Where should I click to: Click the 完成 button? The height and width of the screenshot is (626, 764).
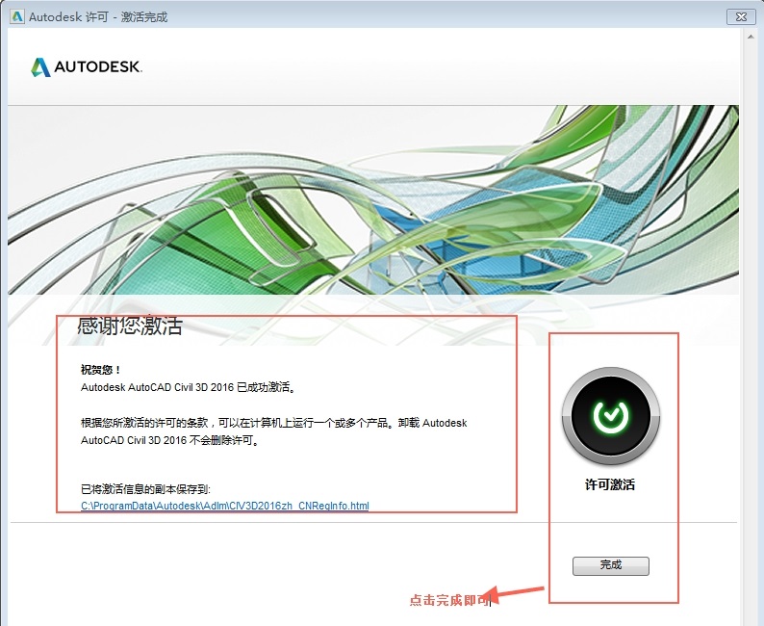point(610,565)
